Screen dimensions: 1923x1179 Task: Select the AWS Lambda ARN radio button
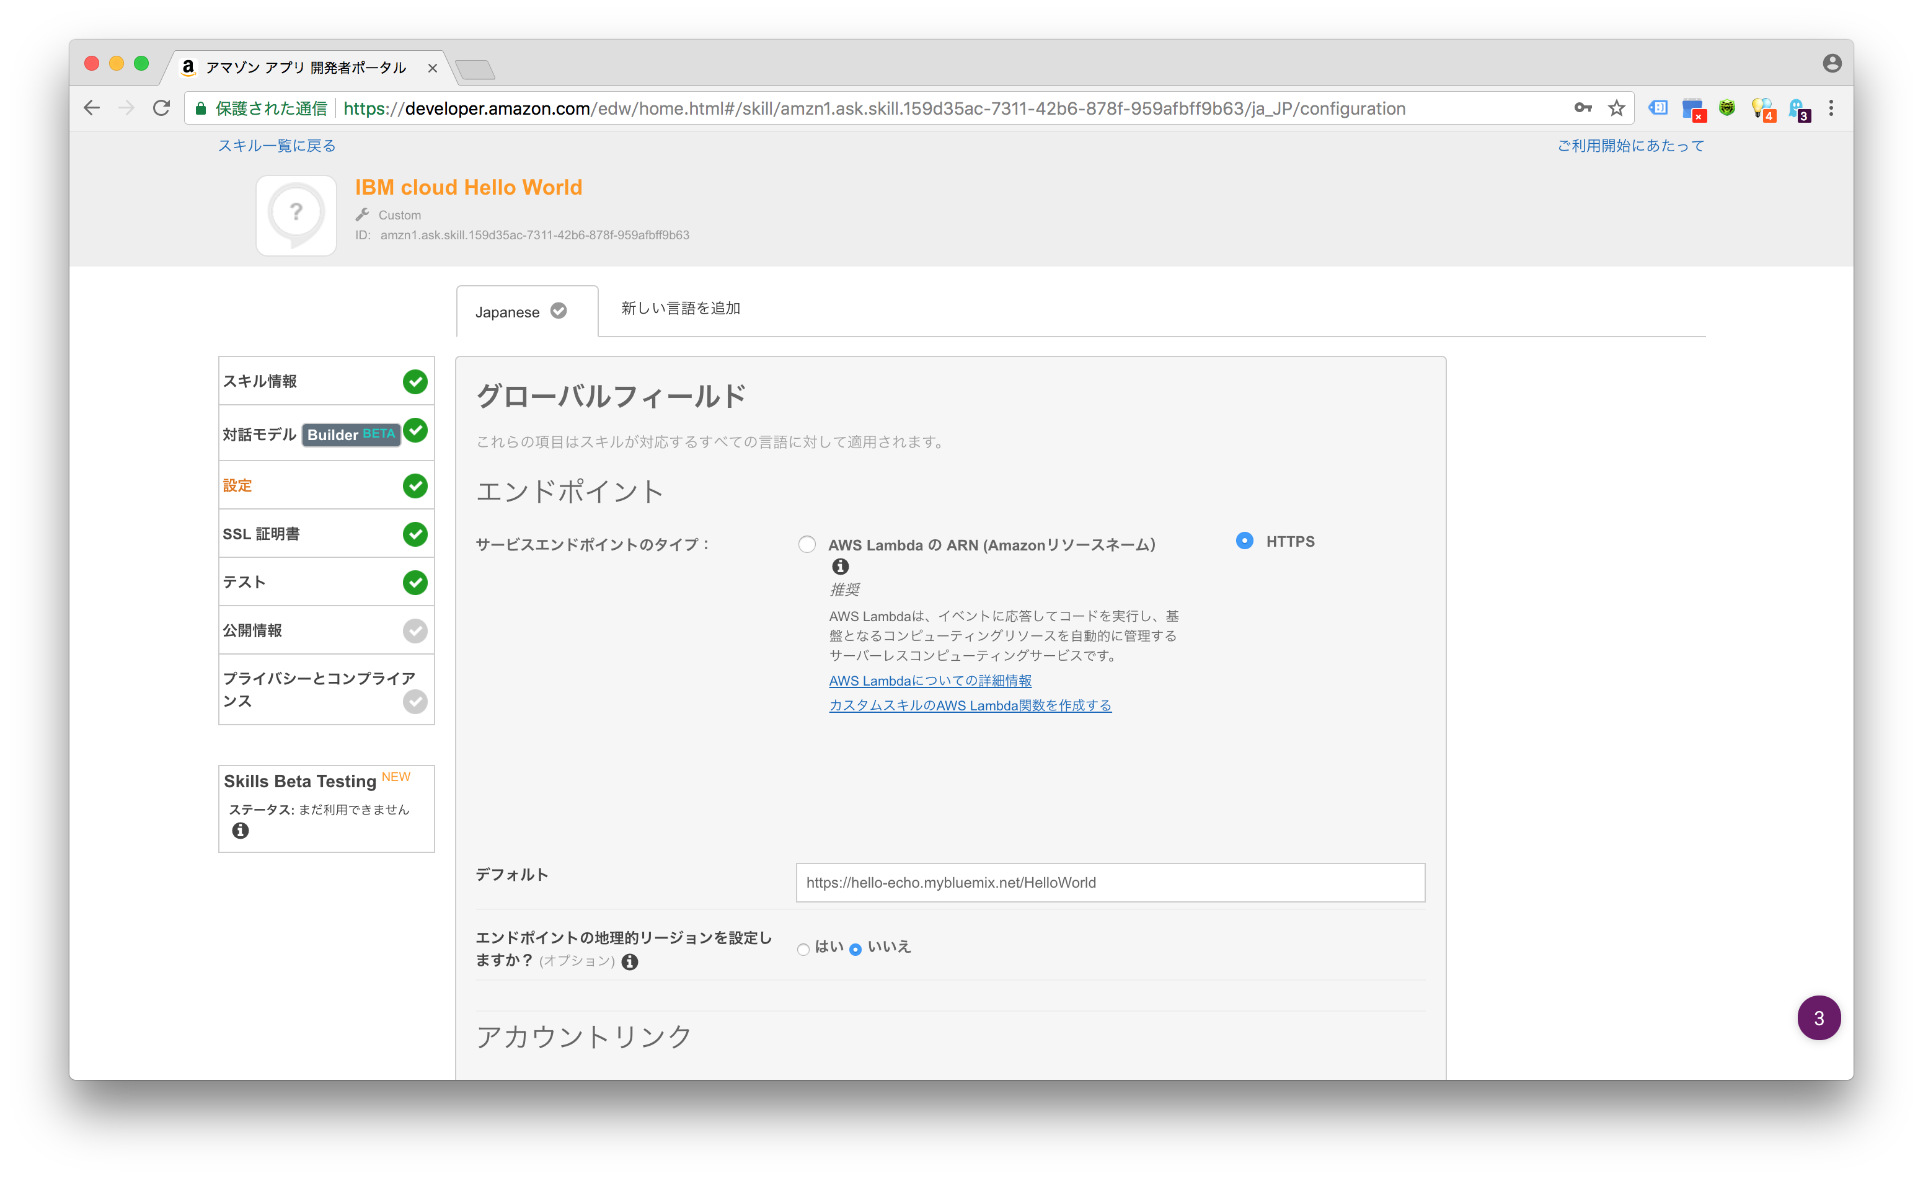pos(807,545)
